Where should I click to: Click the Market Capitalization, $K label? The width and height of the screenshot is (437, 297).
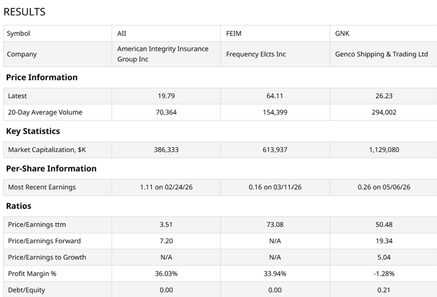tap(47, 150)
